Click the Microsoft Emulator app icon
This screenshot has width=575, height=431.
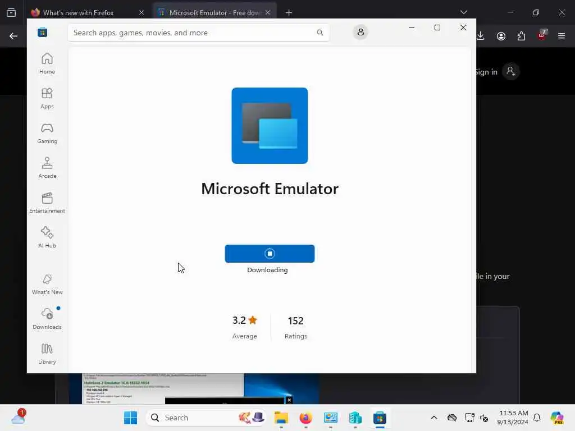(x=270, y=126)
